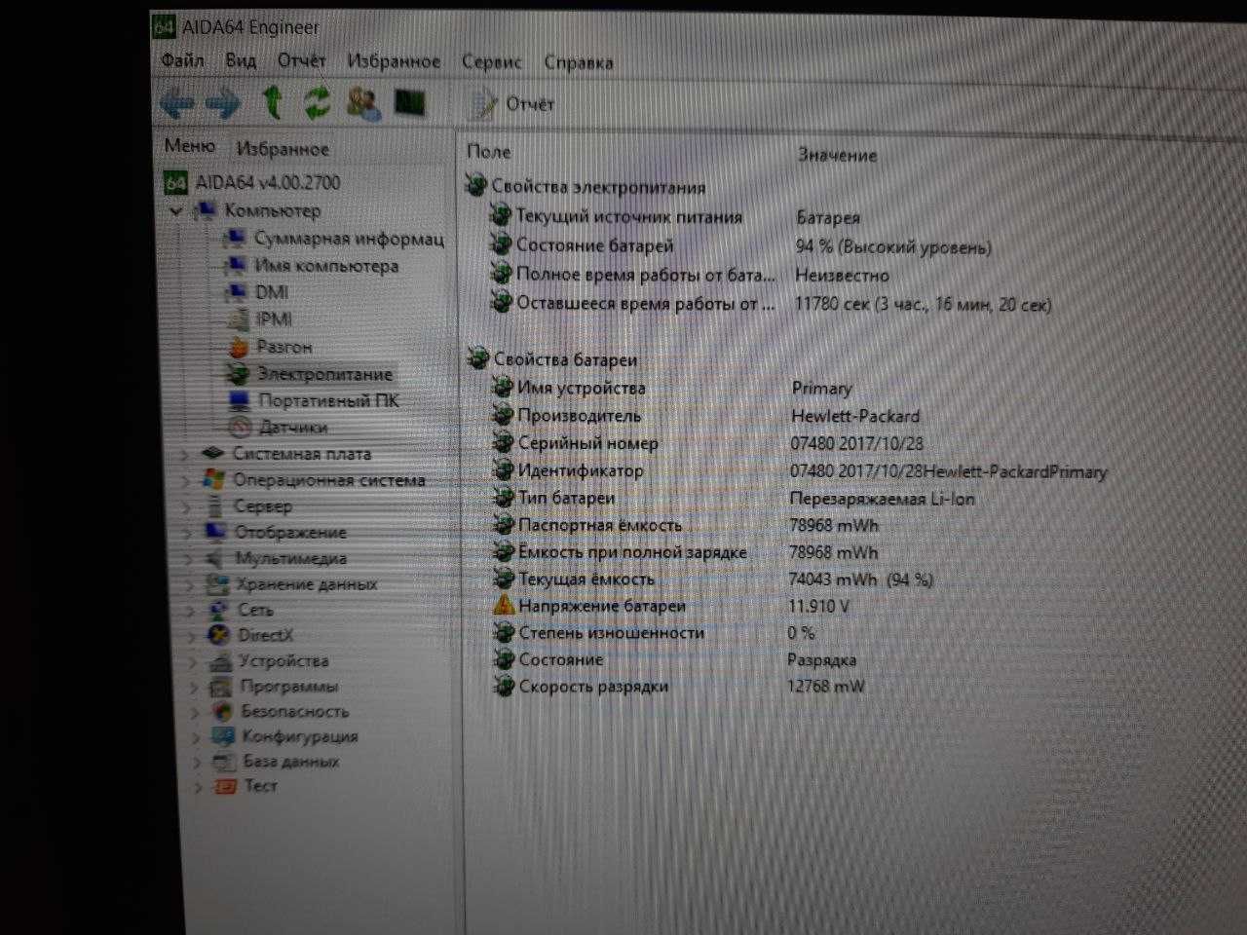Viewport: 1247px width, 935px height.
Task: Expand the DirectX node
Action: click(x=191, y=635)
